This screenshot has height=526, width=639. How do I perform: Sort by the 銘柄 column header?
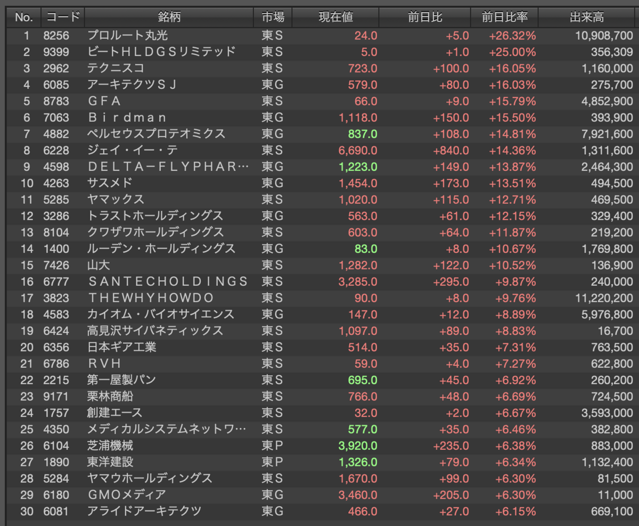click(169, 17)
